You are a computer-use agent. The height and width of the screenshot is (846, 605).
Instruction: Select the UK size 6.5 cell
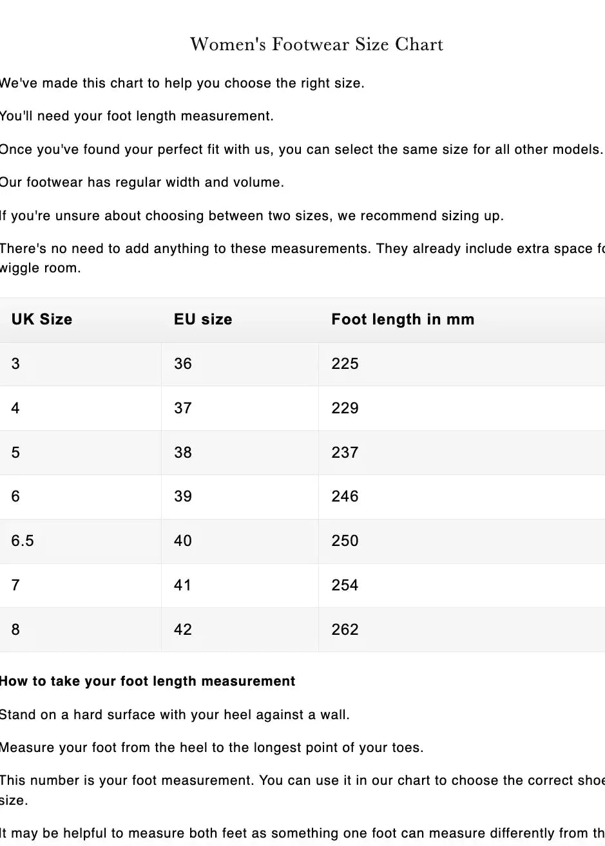pyautogui.click(x=23, y=541)
